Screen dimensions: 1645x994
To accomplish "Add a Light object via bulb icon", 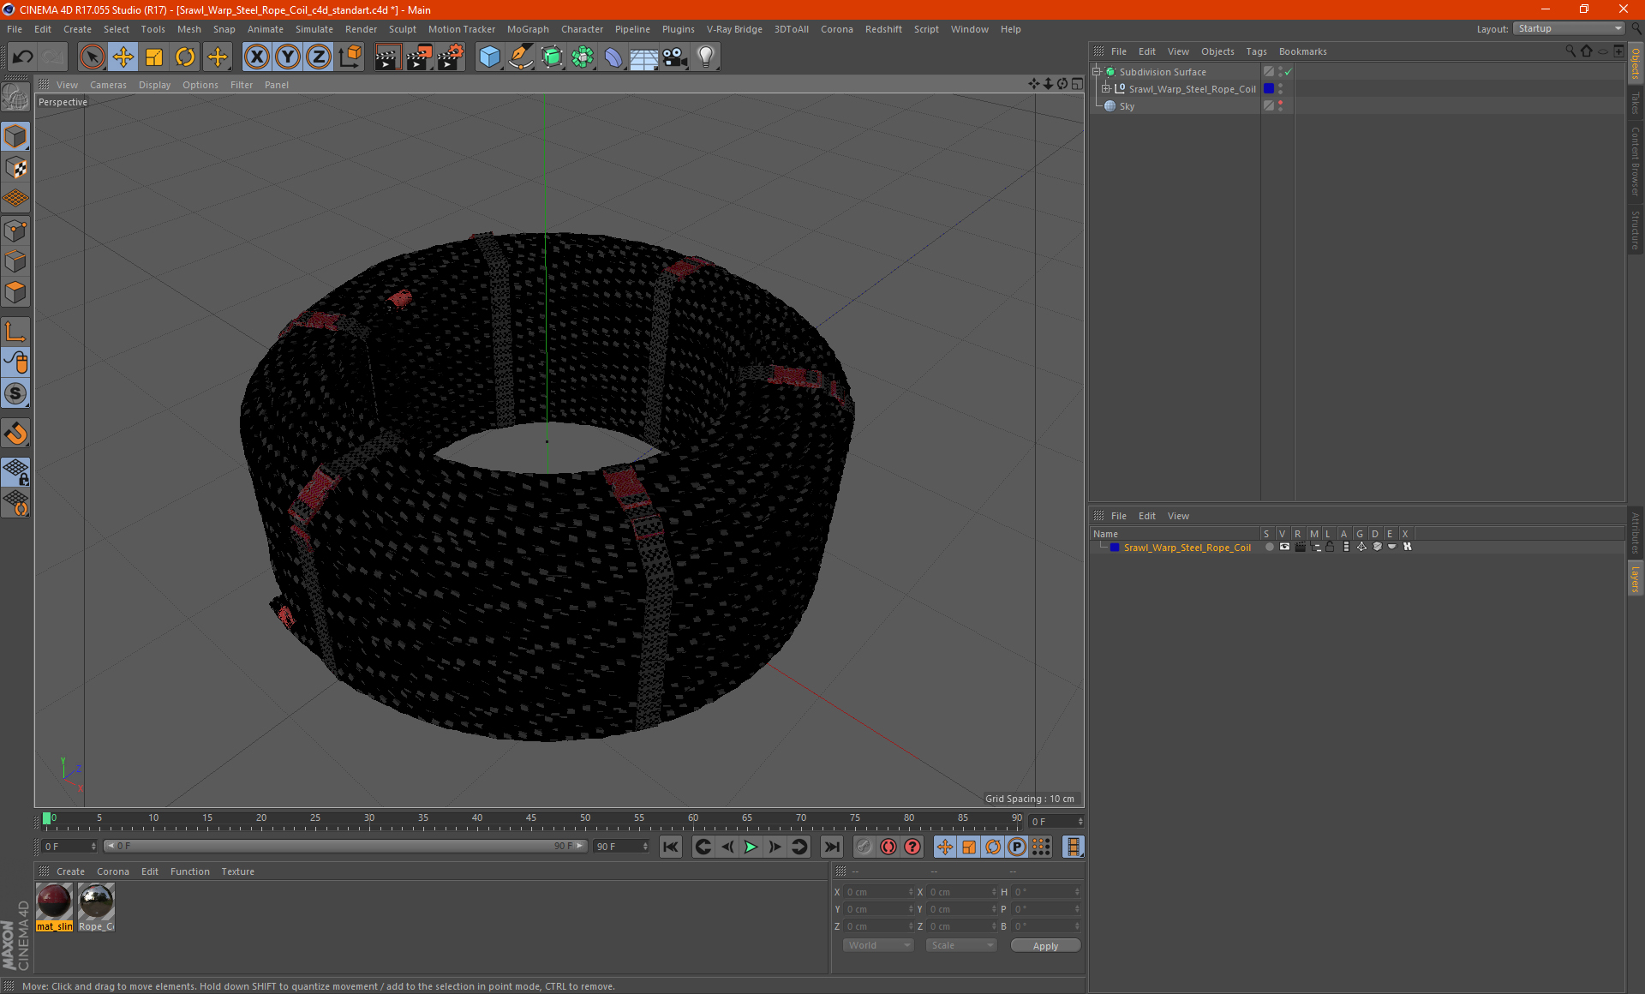I will click(x=705, y=57).
